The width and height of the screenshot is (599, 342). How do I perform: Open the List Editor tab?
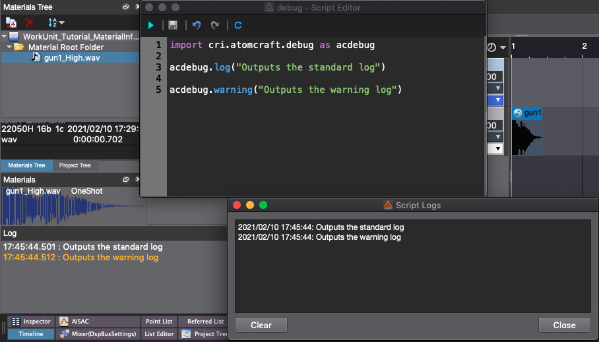point(159,334)
